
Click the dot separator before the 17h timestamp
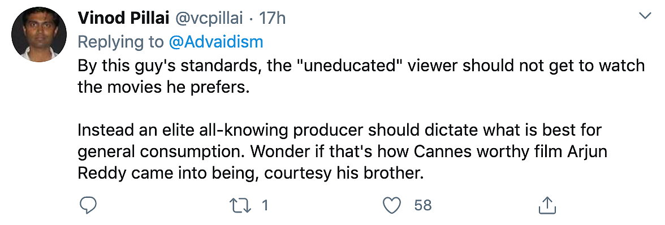pyautogui.click(x=251, y=19)
